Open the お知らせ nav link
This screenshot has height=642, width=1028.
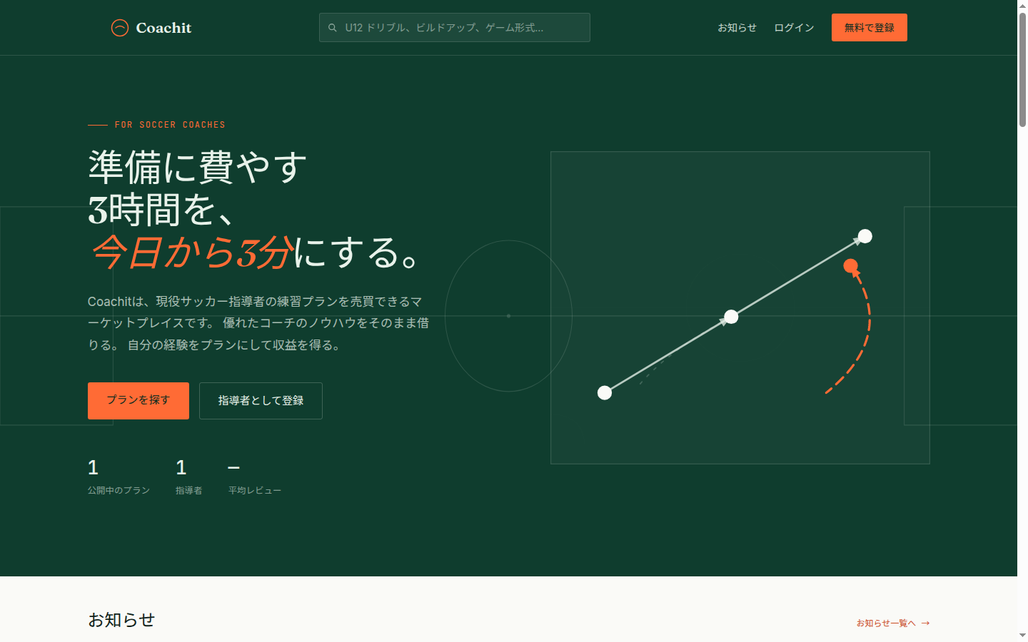(x=737, y=28)
